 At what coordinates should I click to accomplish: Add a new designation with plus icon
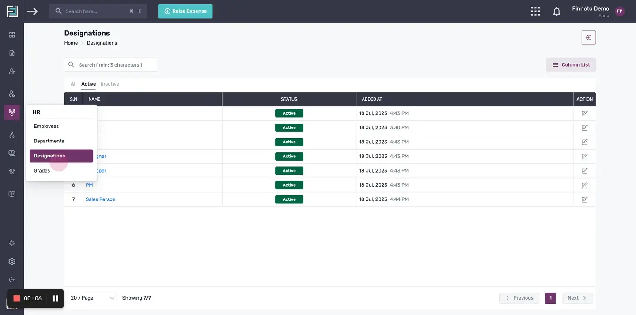point(589,37)
